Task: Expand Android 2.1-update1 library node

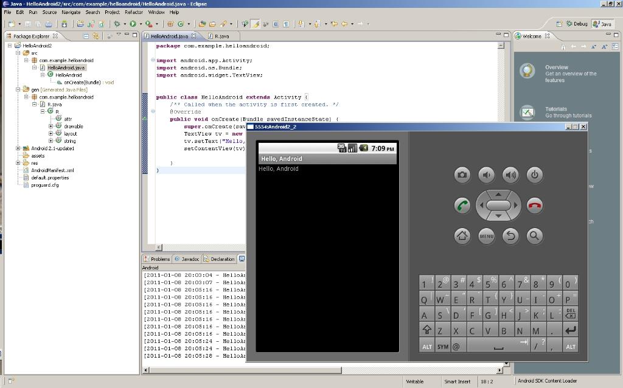Action: (x=18, y=148)
